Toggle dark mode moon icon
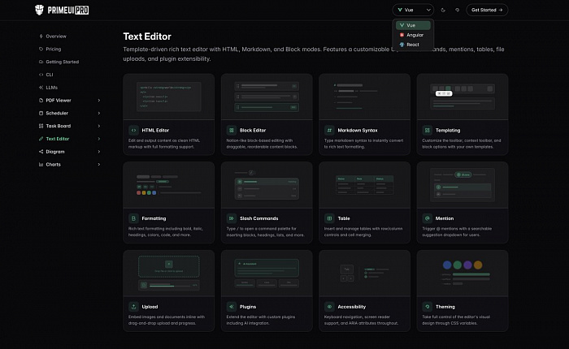The height and width of the screenshot is (349, 569). 443,11
